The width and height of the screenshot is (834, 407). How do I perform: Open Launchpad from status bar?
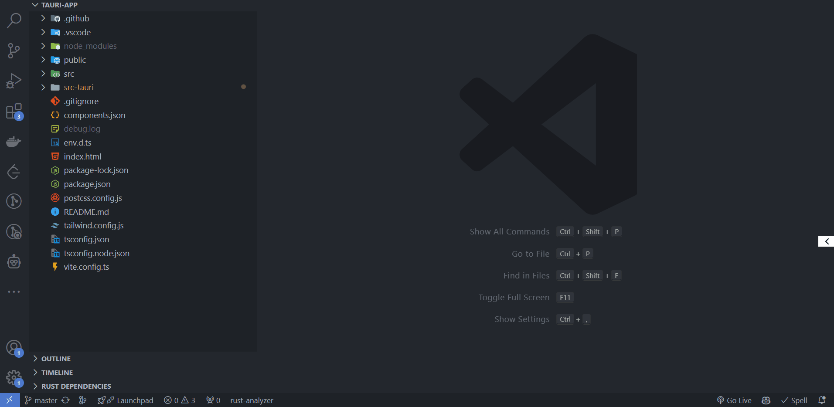pyautogui.click(x=125, y=400)
